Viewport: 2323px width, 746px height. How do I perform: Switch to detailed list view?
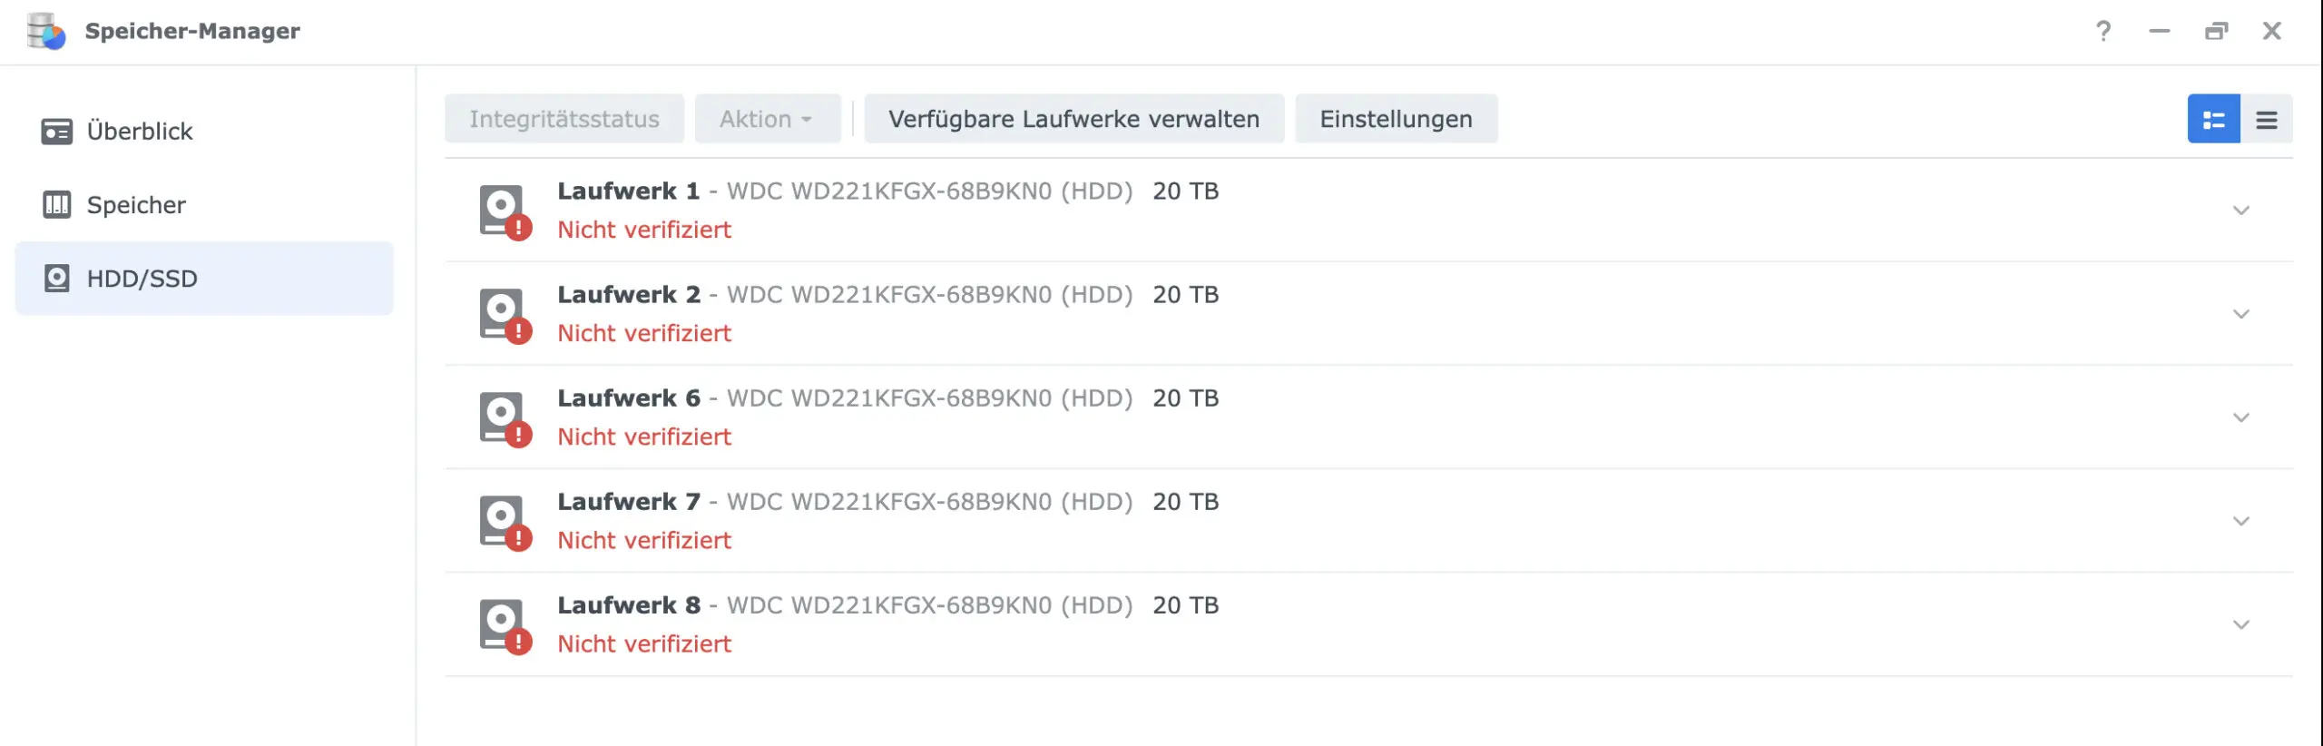(2213, 119)
